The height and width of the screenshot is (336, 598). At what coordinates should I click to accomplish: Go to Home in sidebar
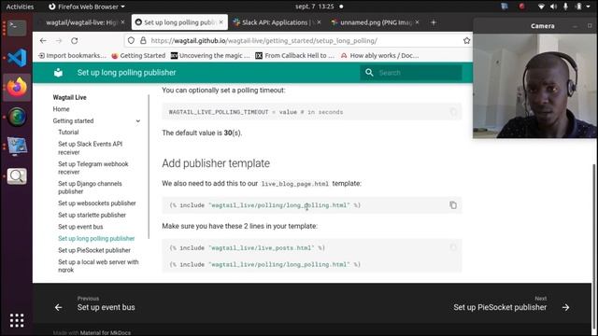point(61,109)
